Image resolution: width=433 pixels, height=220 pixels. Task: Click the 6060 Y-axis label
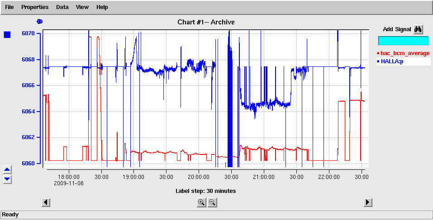pyautogui.click(x=28, y=163)
